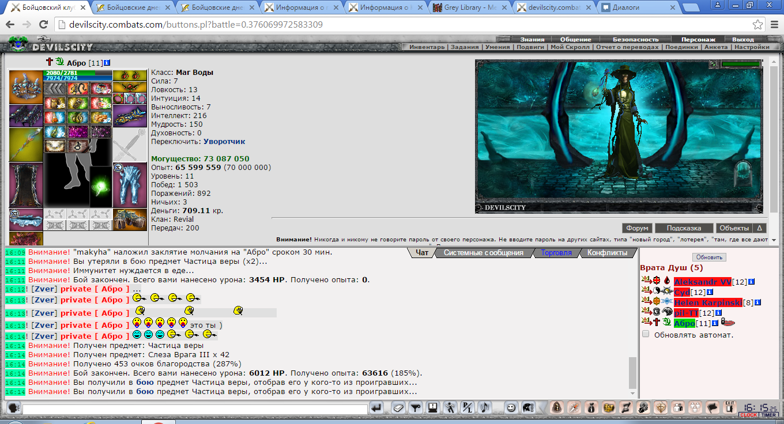Click the ice leggings equipment slot
This screenshot has height=424, width=784.
pos(130,185)
